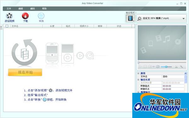Open the small arrow beside the snapshot icon
The image size is (189, 118).
click(154, 67)
